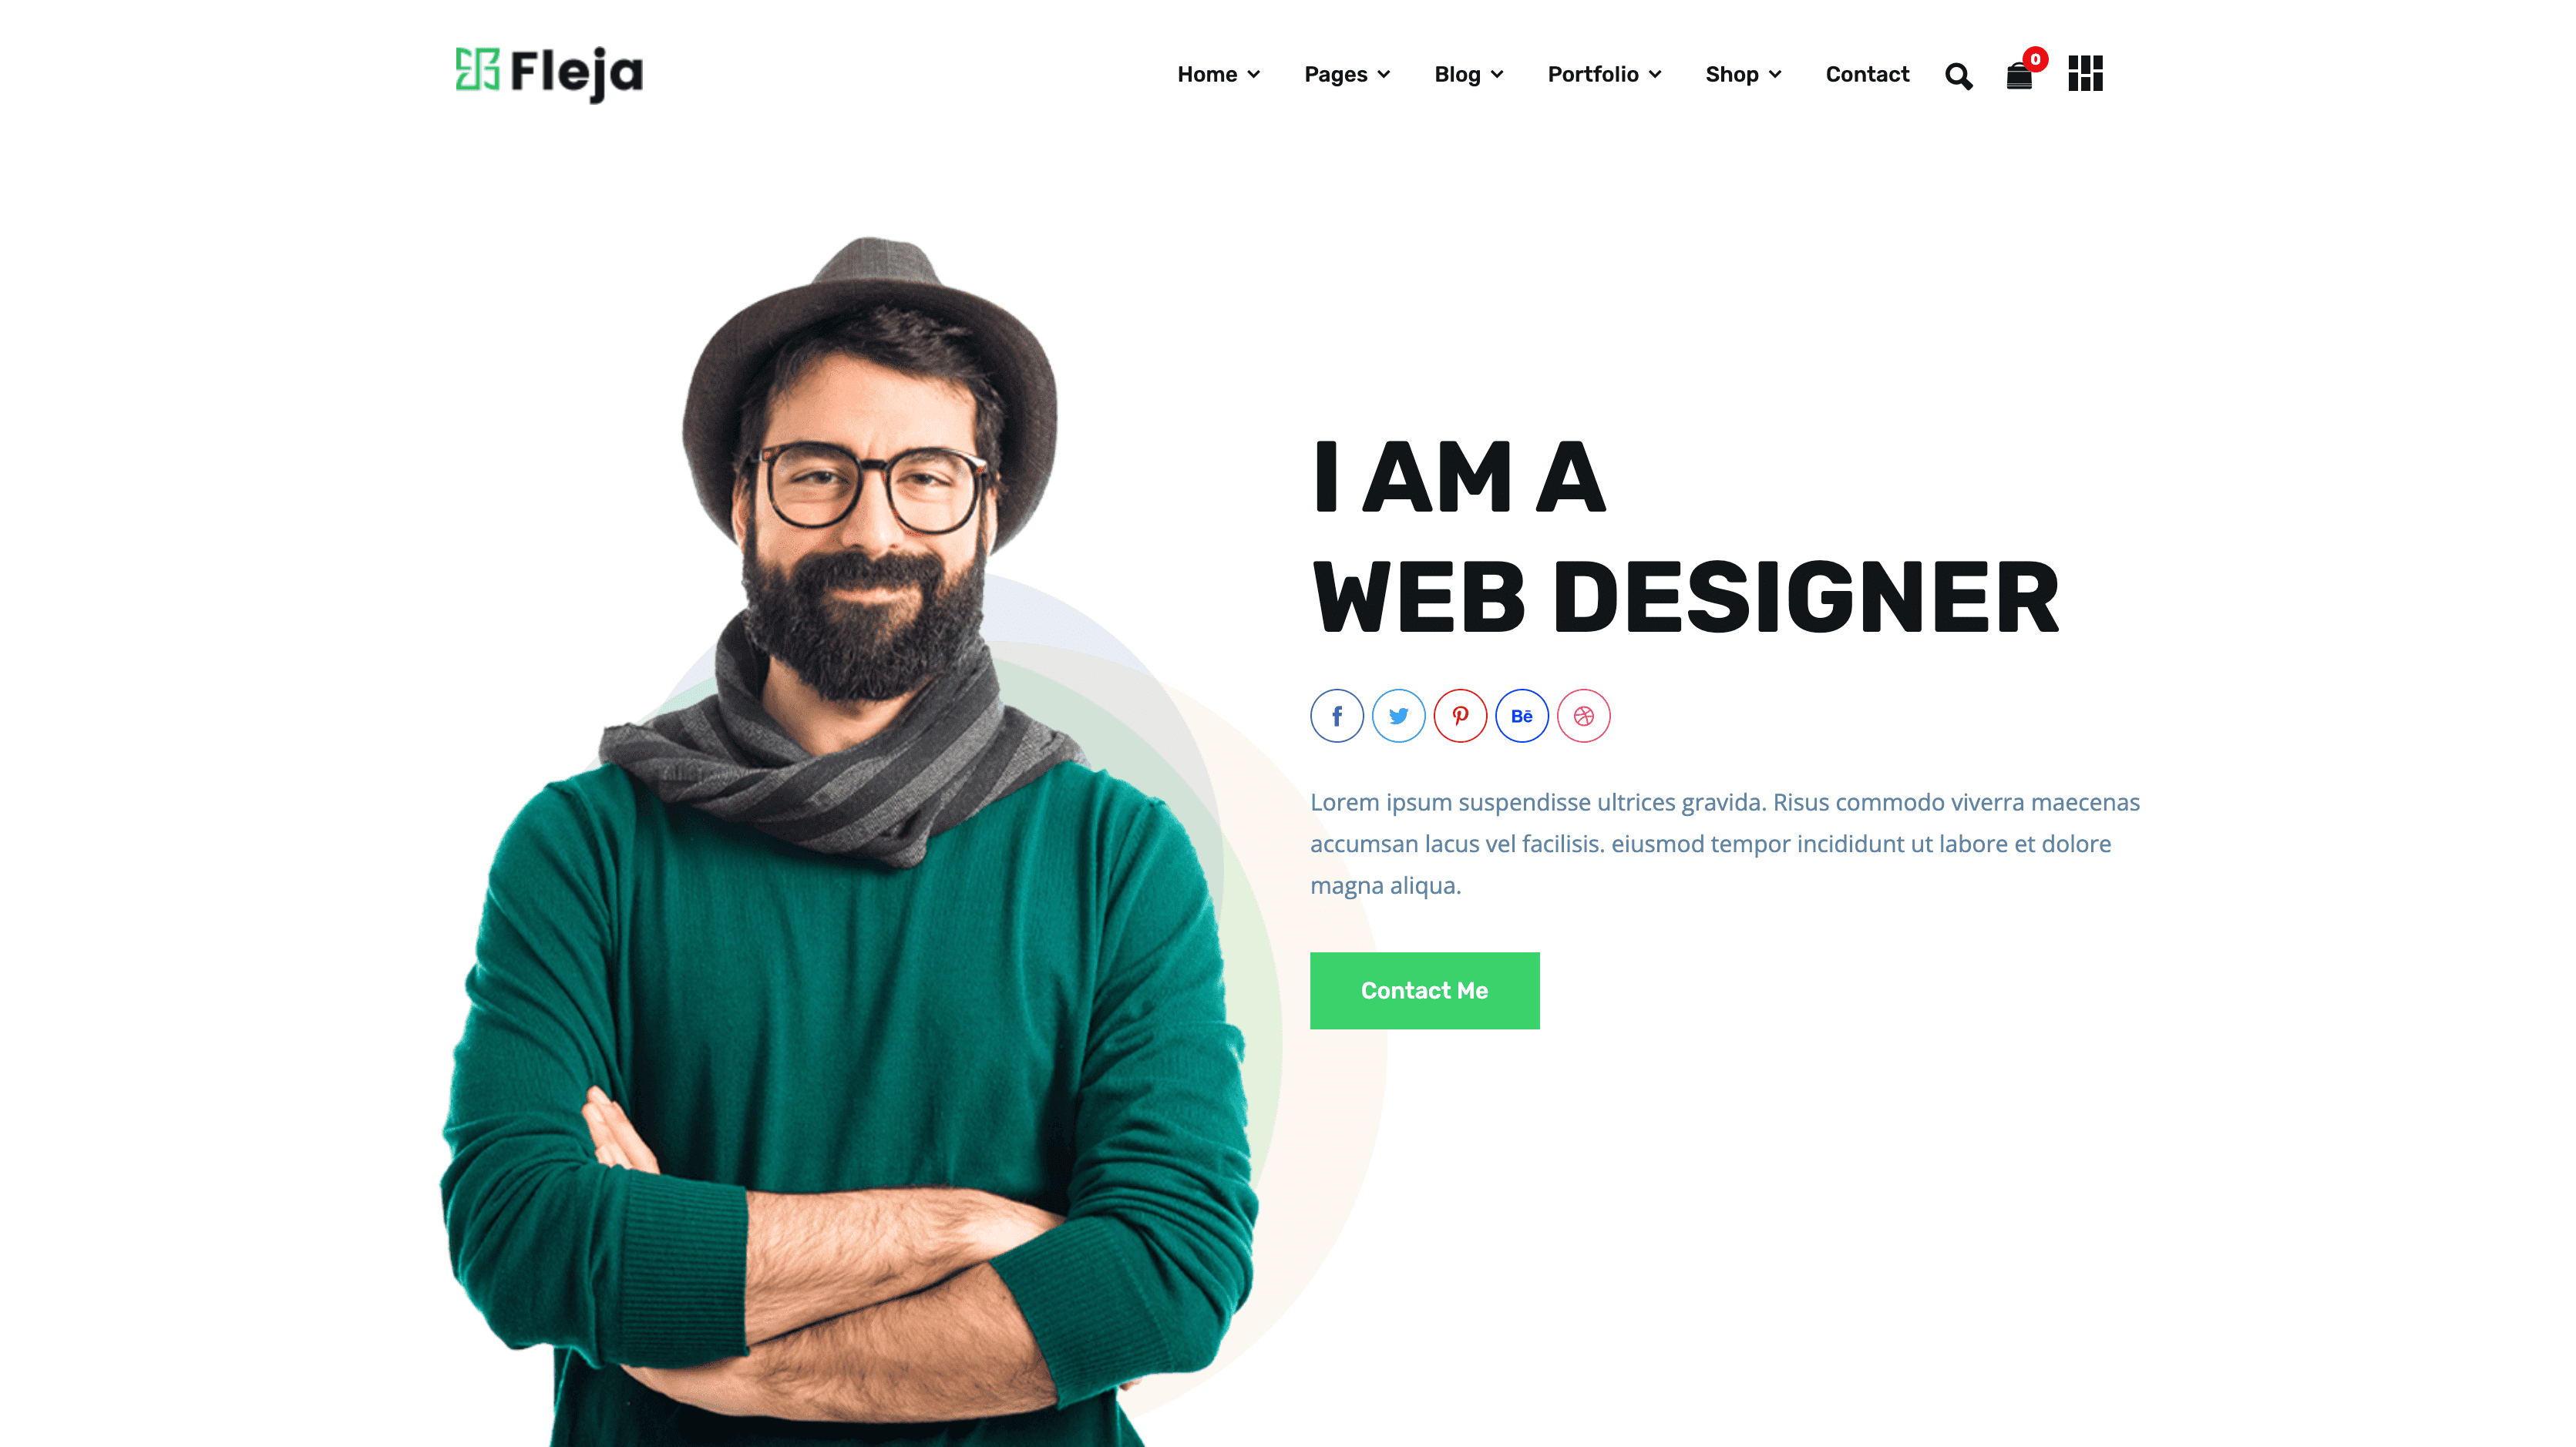Click the Contact menu item
Image resolution: width=2576 pixels, height=1447 pixels.
[x=1867, y=74]
